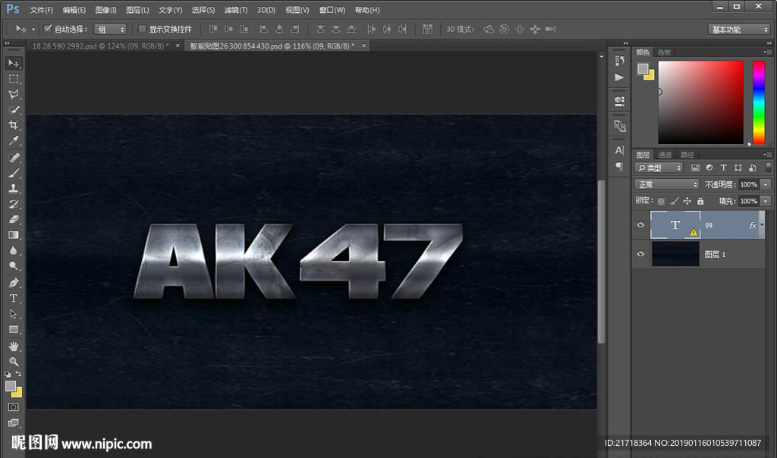The width and height of the screenshot is (777, 458).
Task: Switch to the 通道 tab
Action: click(665, 155)
